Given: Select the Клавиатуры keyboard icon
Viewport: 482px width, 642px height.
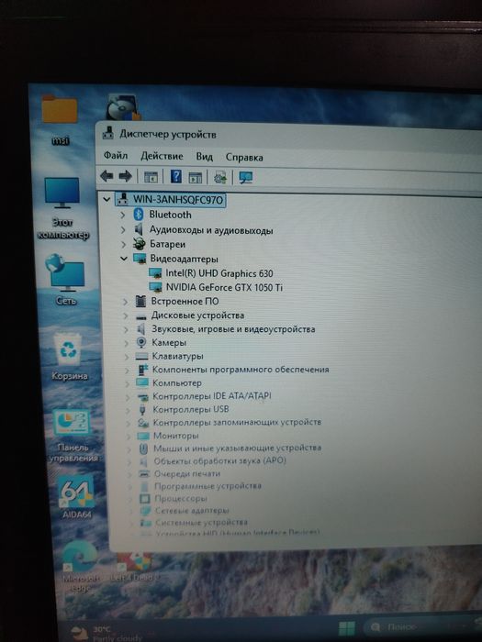Looking at the screenshot, I should (x=141, y=356).
